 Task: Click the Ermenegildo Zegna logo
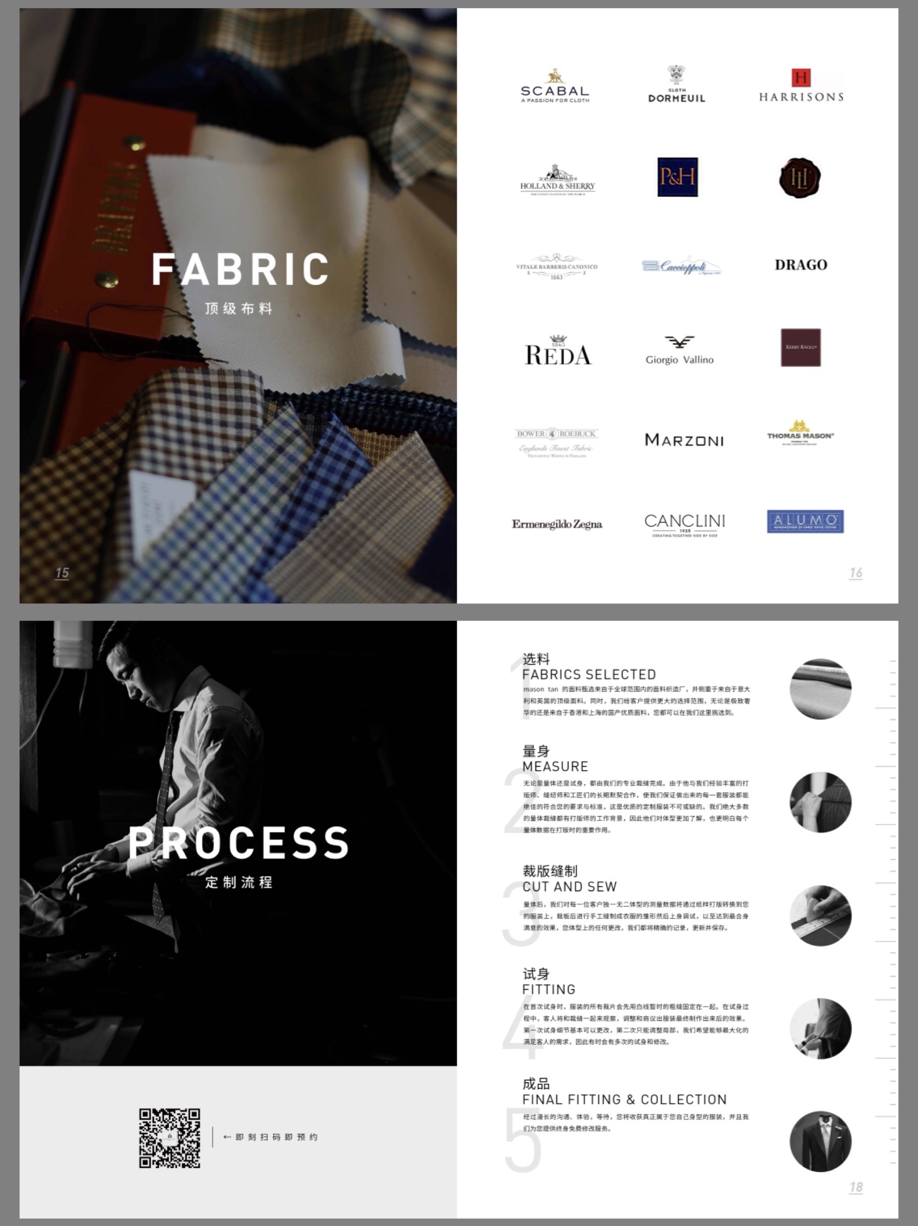coord(557,524)
